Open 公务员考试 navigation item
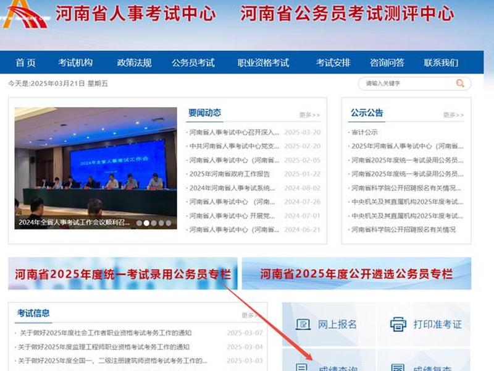The height and width of the screenshot is (371, 494). tap(193, 63)
